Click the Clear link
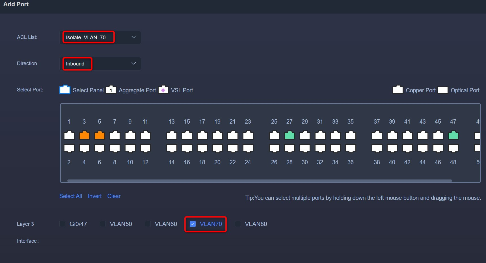 point(114,196)
